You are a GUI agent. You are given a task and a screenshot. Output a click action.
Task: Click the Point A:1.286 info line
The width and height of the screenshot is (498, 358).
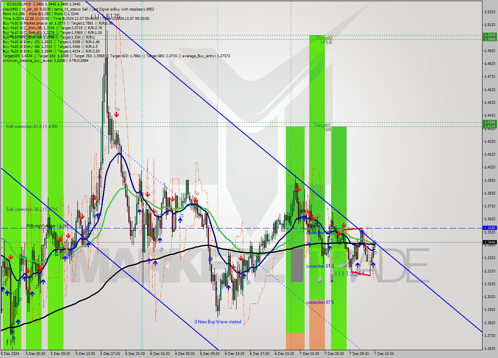click(40, 14)
